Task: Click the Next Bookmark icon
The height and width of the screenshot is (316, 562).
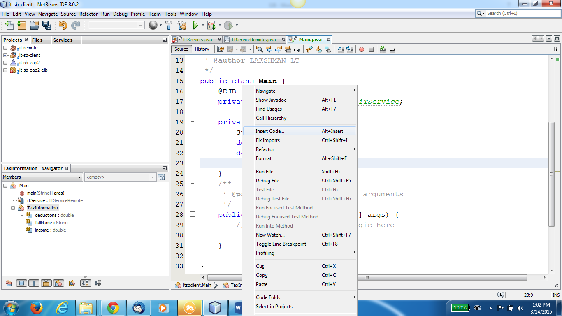Action: click(318, 49)
